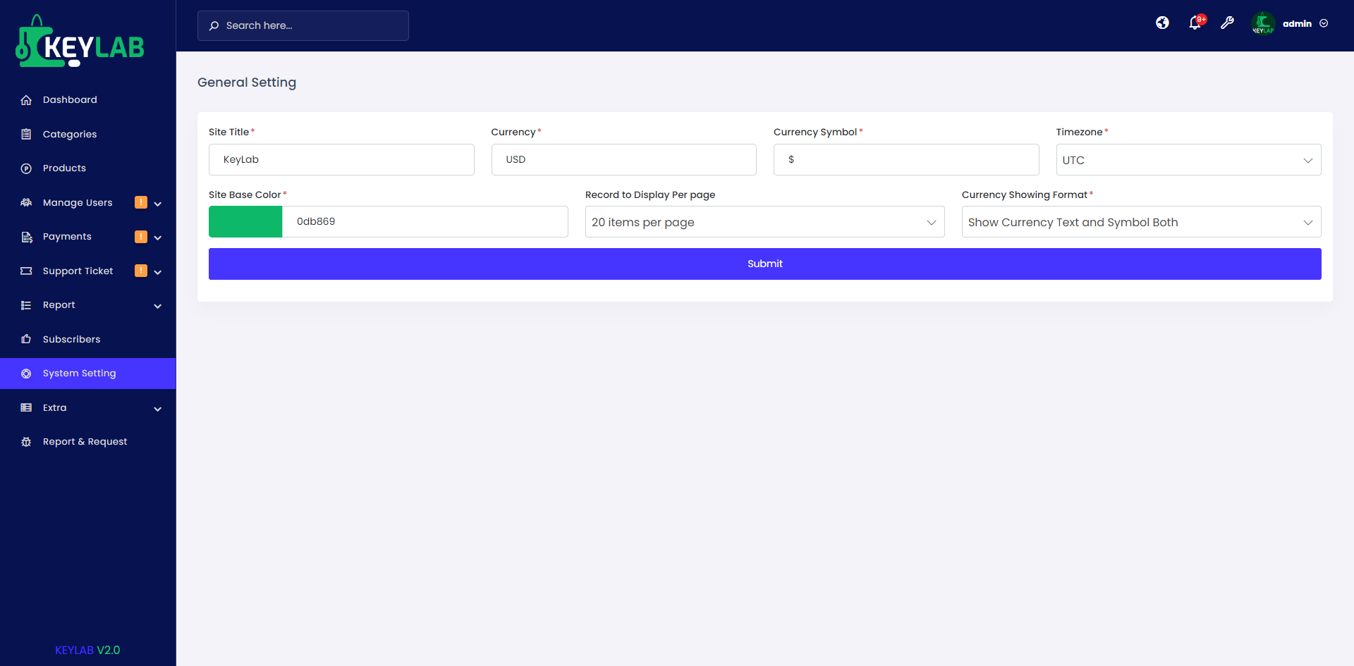Click the Categories clipboard icon
Viewport: 1354px width, 666px height.
coord(26,134)
